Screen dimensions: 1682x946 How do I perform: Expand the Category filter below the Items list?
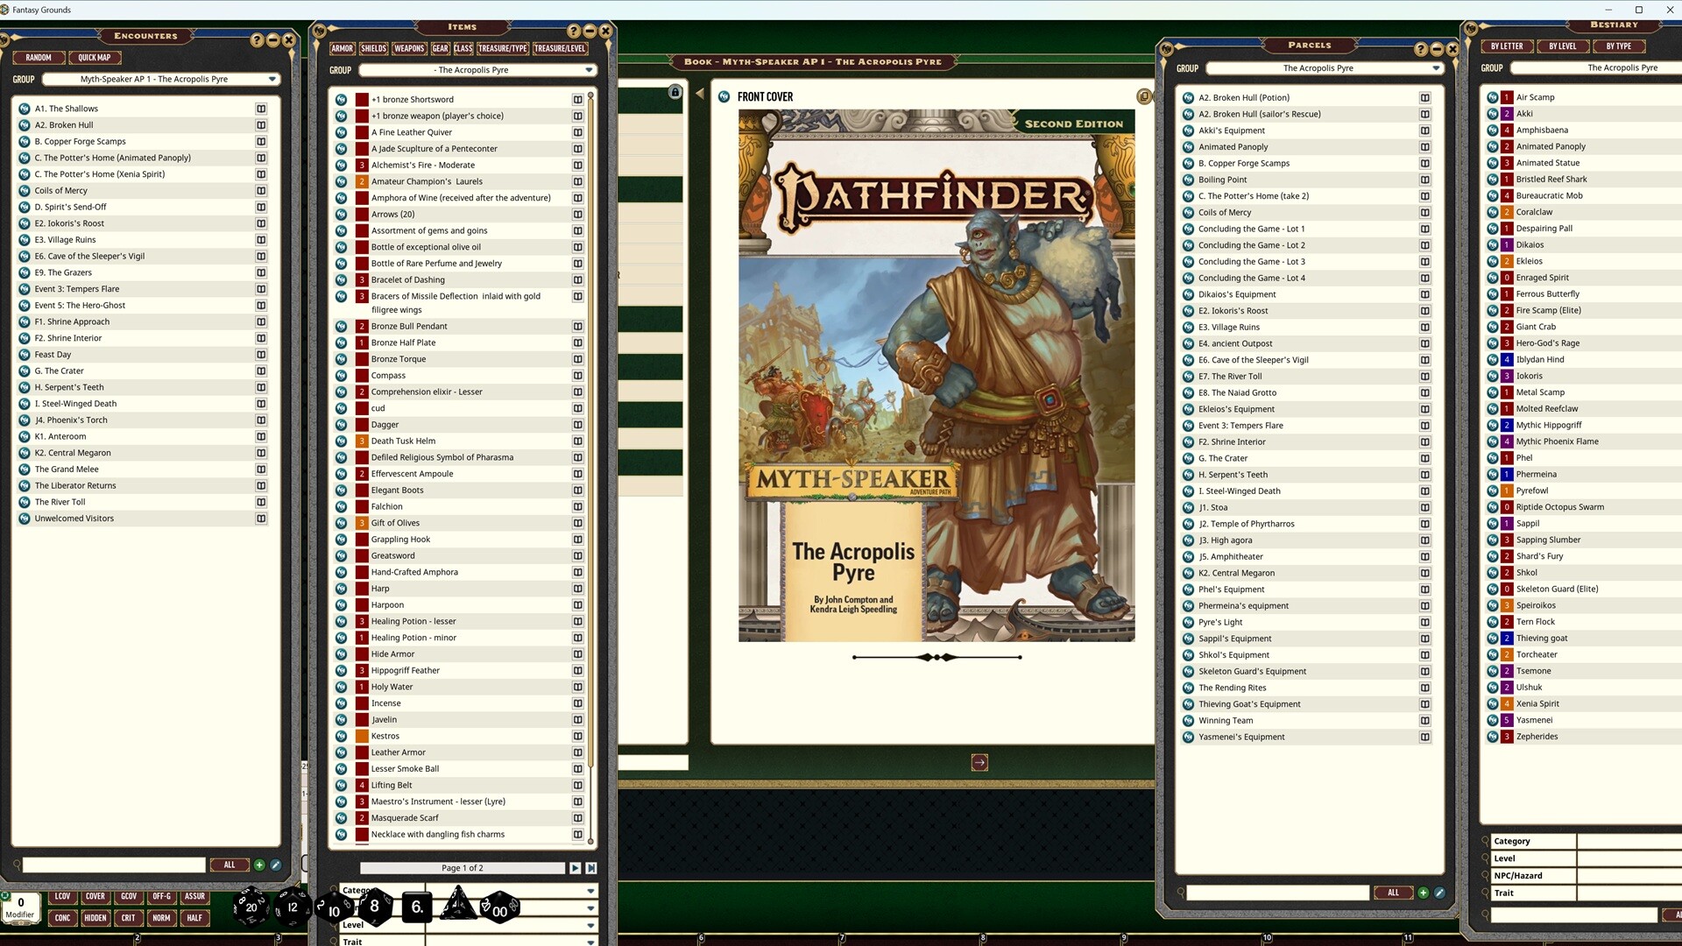[x=470, y=891]
